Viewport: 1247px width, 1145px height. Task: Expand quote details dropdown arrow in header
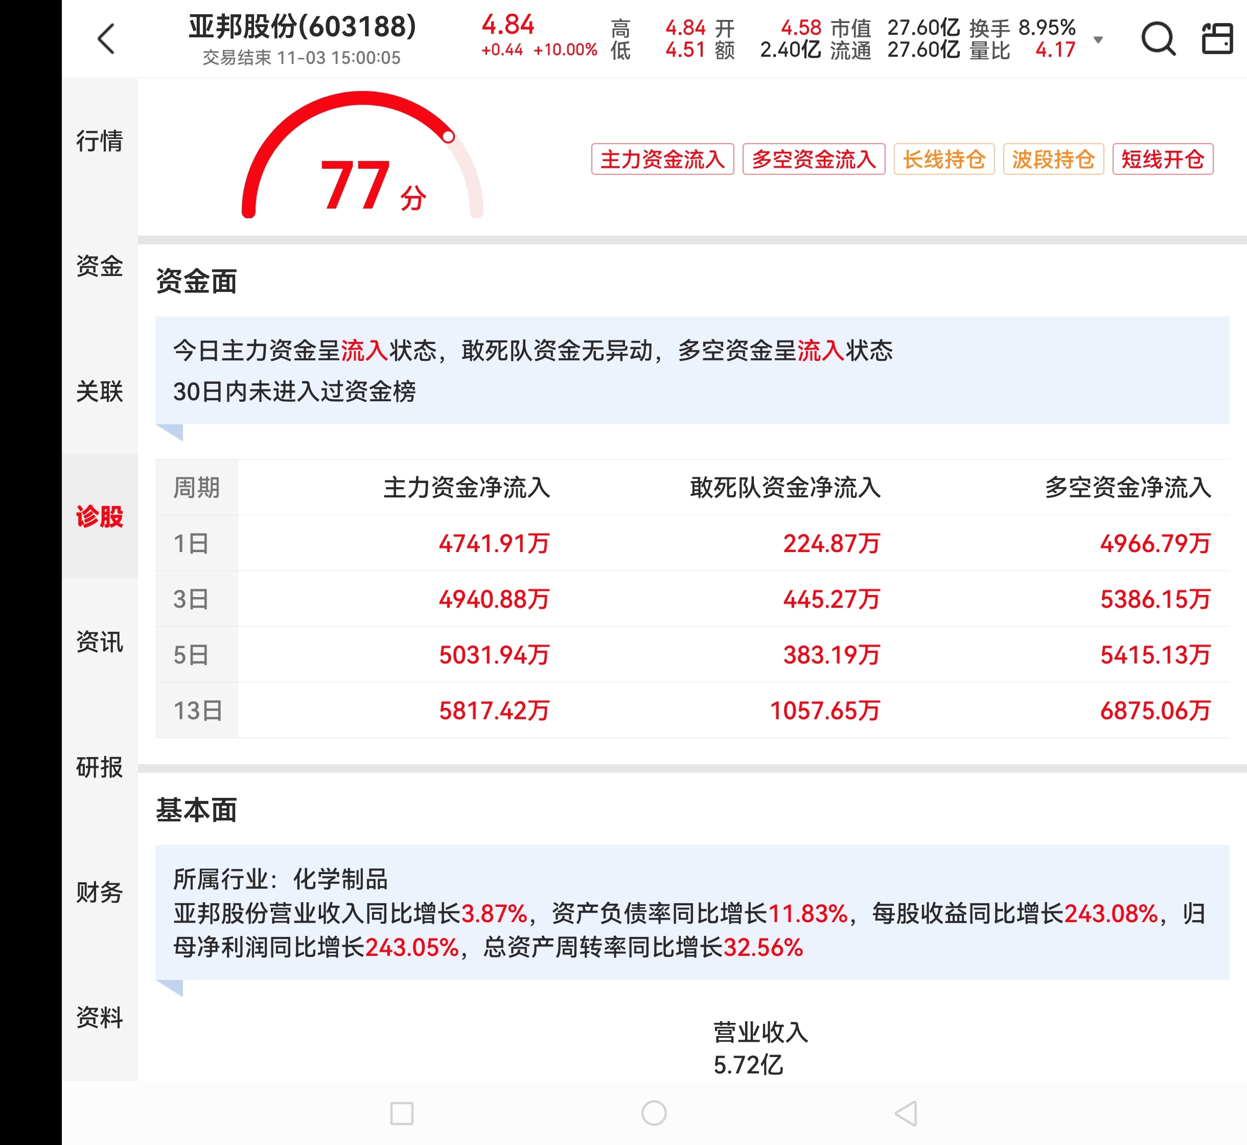1098,40
